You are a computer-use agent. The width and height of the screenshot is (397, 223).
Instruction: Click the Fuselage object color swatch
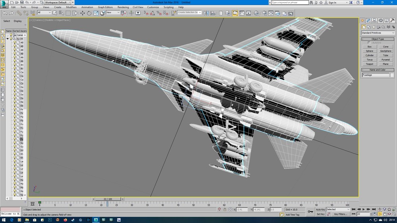click(392, 75)
